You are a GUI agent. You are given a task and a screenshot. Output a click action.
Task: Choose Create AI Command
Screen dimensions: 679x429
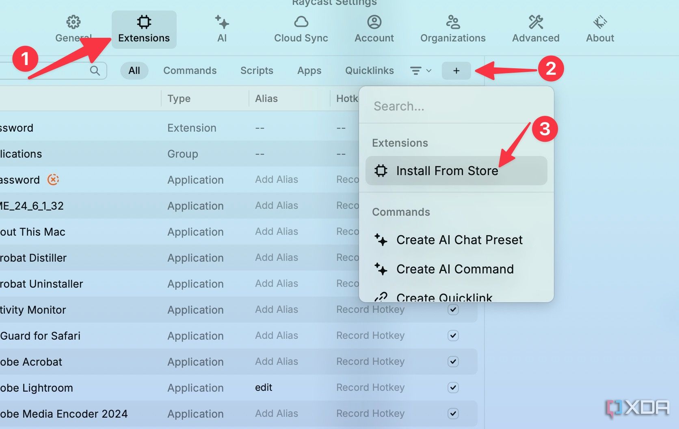click(x=456, y=269)
